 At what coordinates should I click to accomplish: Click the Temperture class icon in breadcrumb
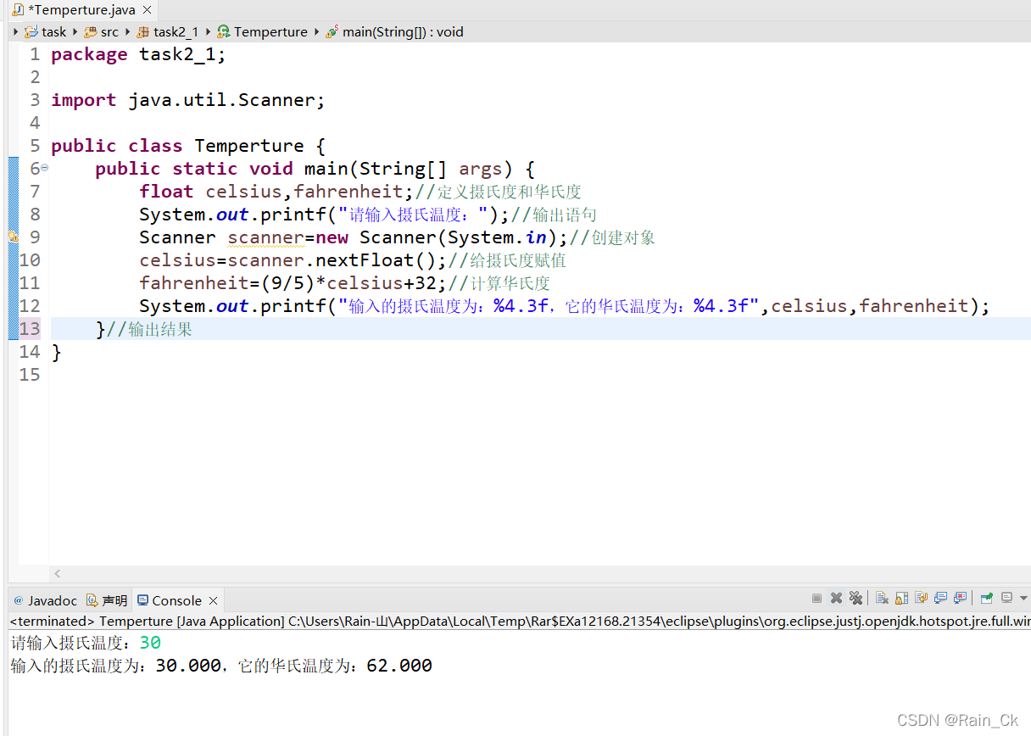tap(224, 31)
